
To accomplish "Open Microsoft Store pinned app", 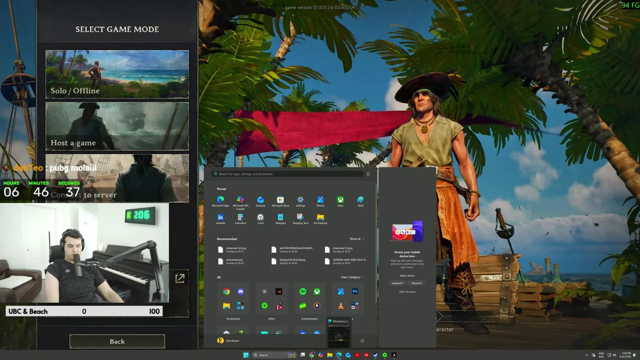I will point(280,201).
